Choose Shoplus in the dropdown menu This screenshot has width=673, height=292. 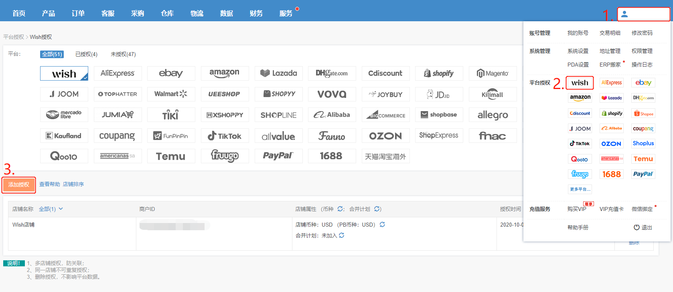[643, 144]
